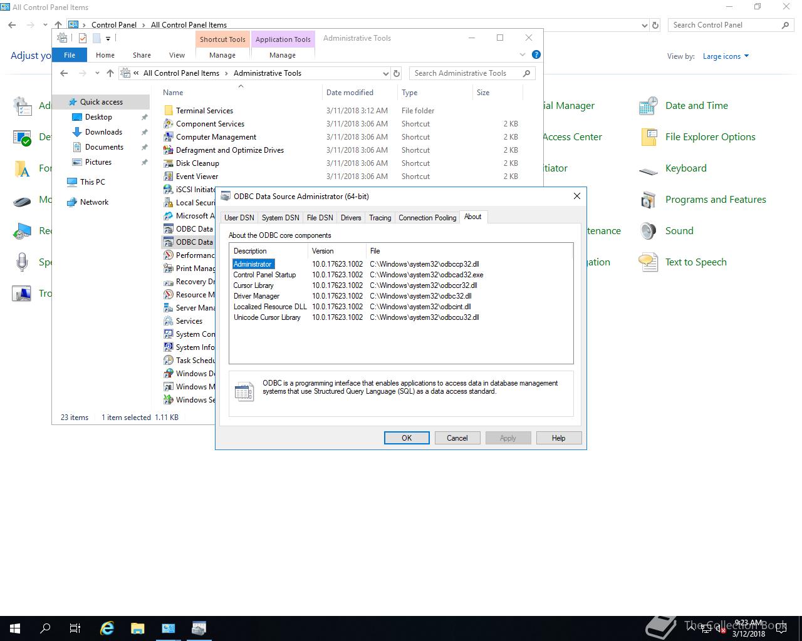Switch to the Drivers tab
The height and width of the screenshot is (641, 802).
coord(351,218)
